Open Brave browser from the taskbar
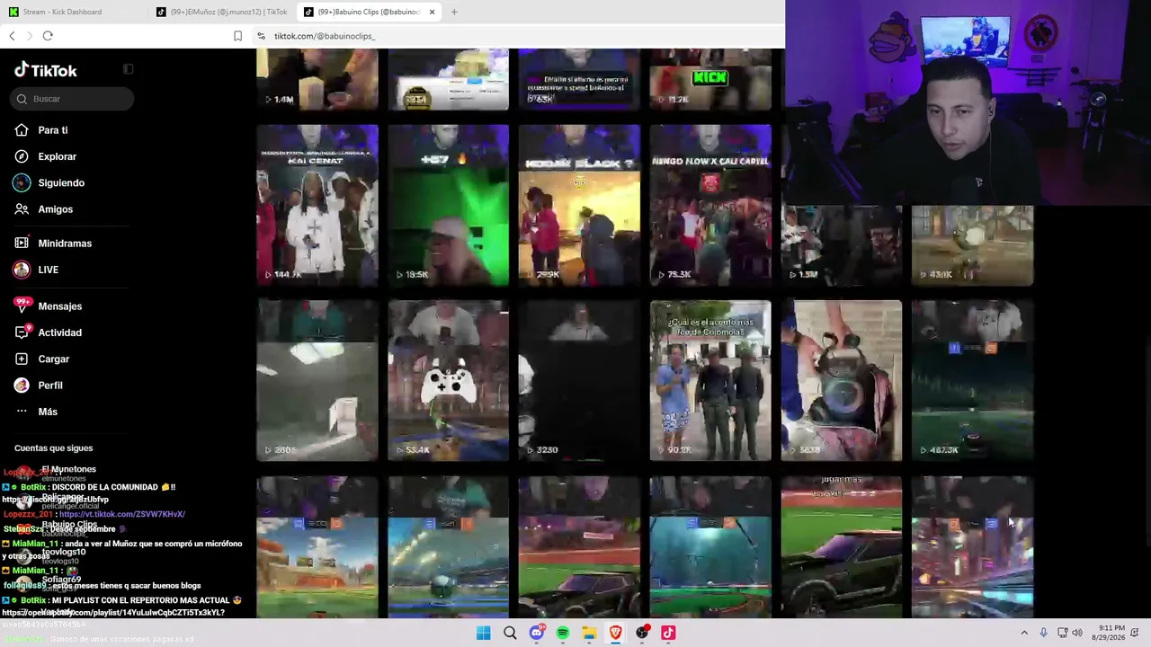 click(616, 633)
